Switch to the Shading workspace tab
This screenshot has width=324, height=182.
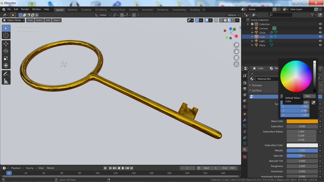133,10
